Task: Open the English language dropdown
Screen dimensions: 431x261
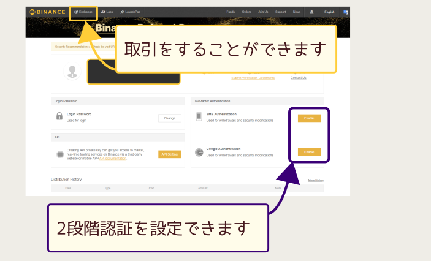Action: tap(329, 12)
